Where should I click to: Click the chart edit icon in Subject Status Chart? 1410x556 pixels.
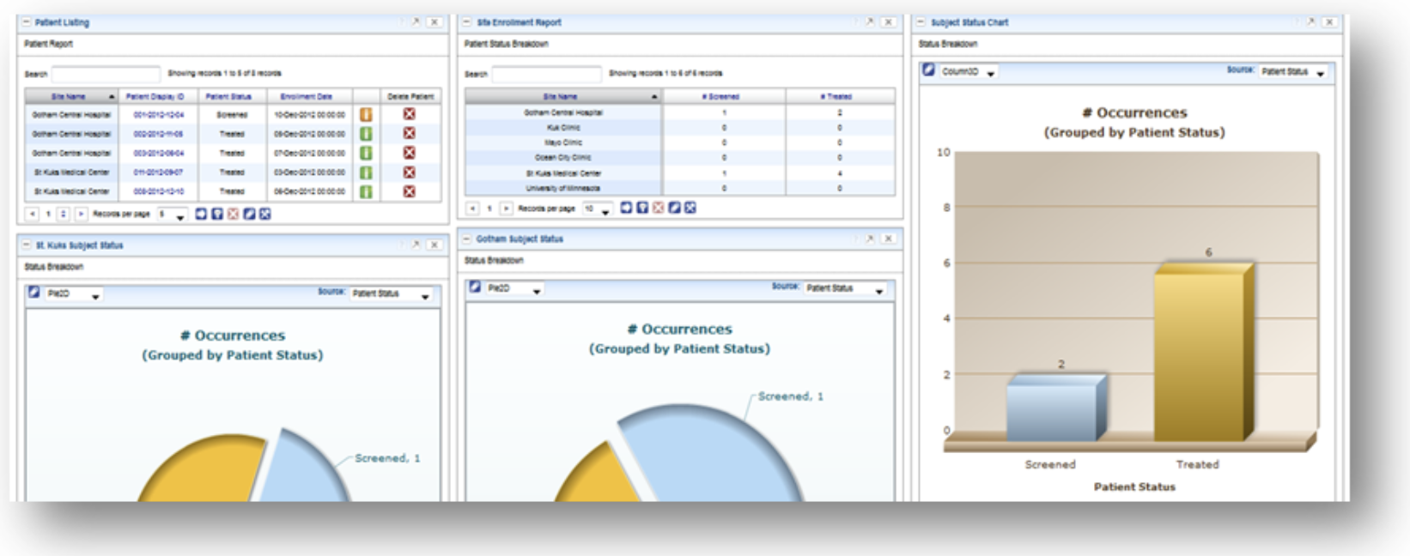(928, 70)
